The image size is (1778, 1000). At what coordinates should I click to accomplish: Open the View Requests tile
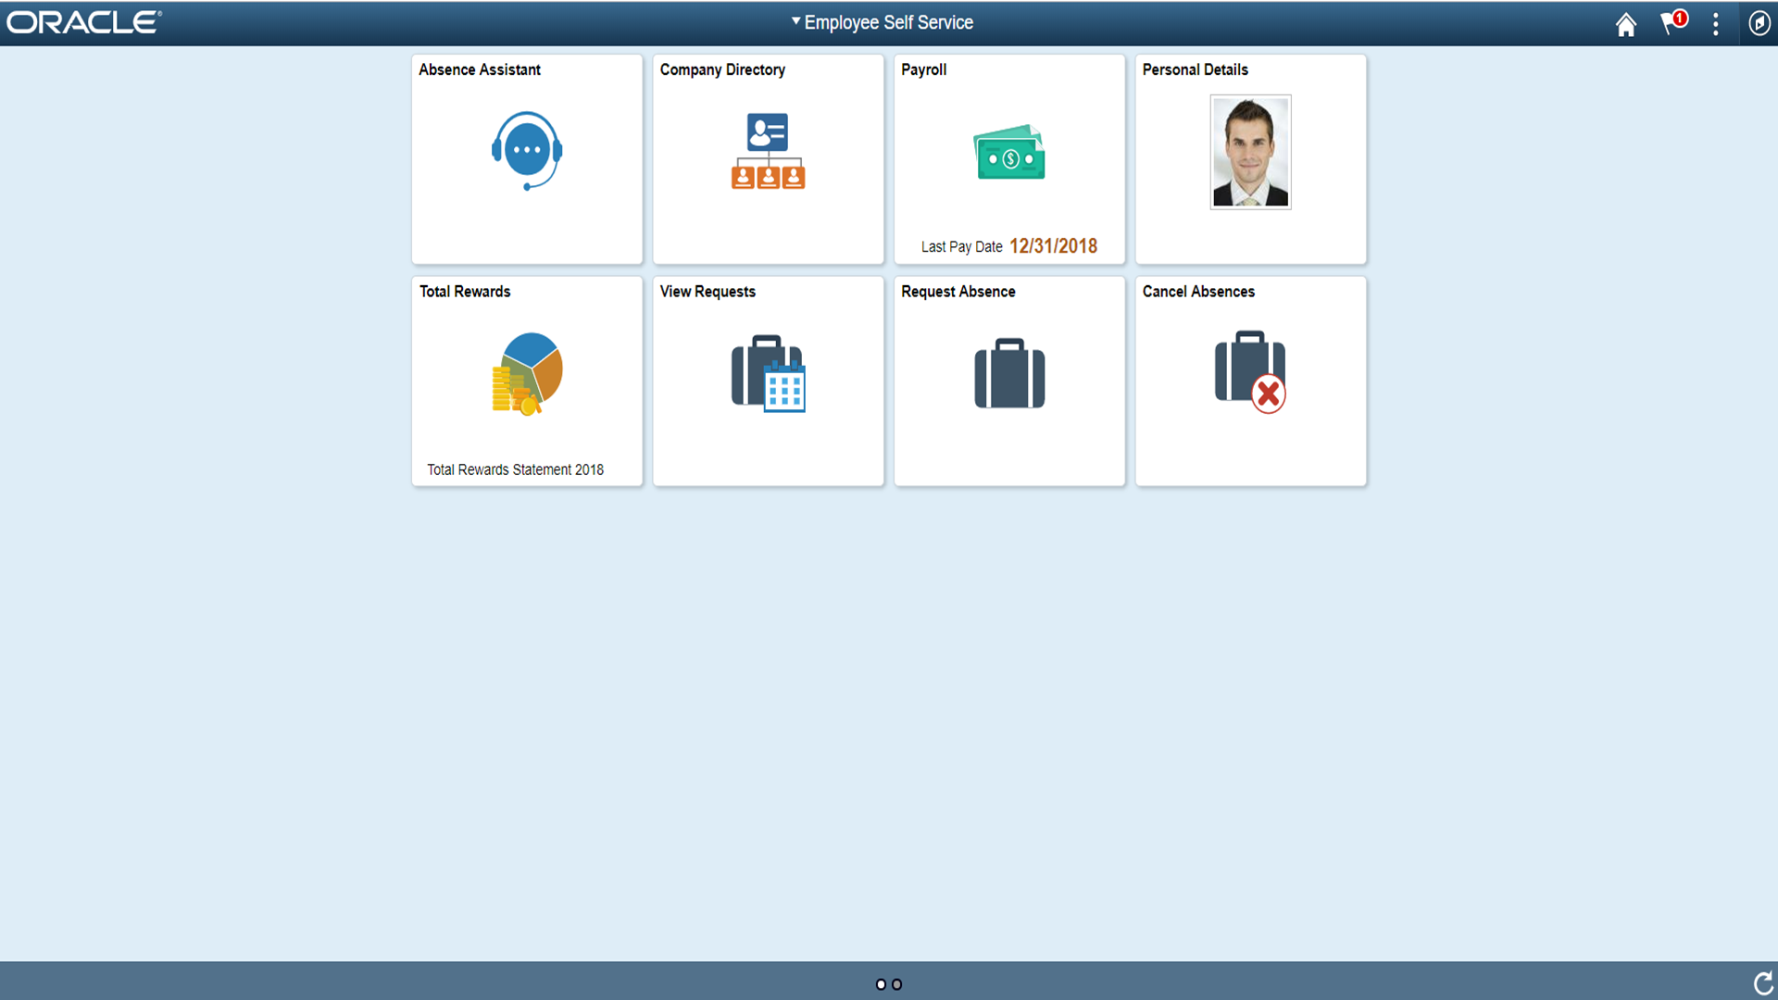[x=768, y=380]
